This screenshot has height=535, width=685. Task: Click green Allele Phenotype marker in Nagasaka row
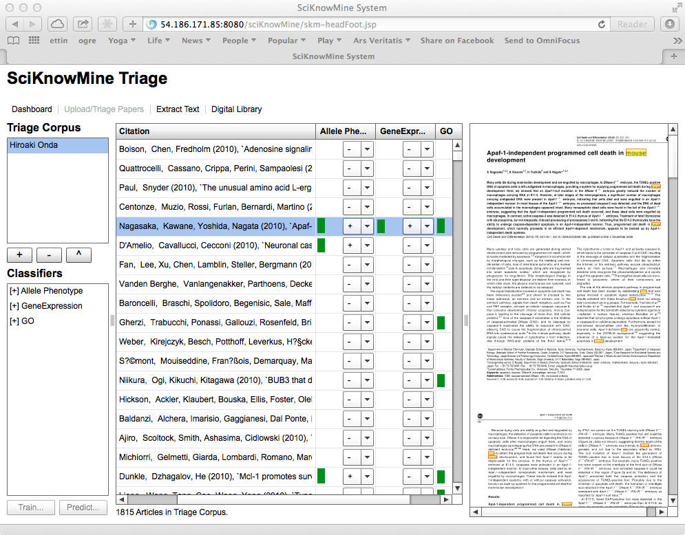(x=321, y=226)
